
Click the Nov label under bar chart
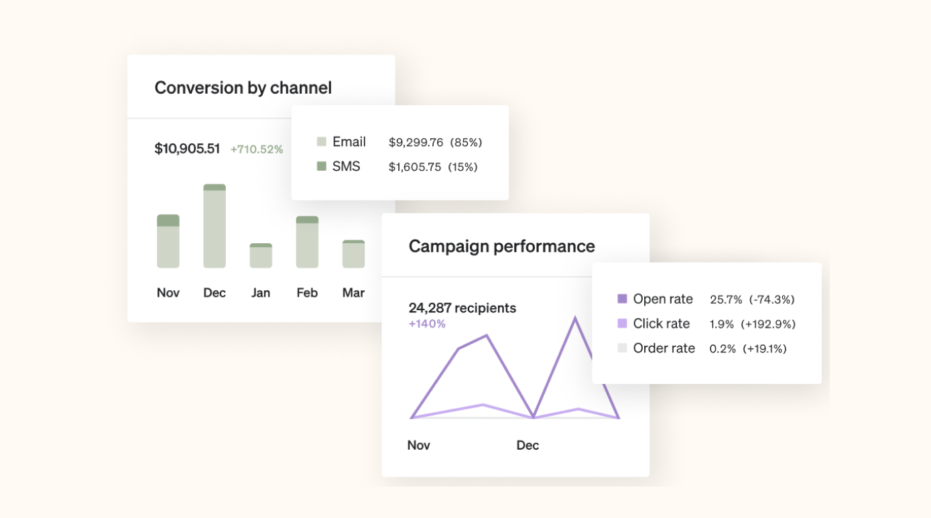[x=168, y=293]
